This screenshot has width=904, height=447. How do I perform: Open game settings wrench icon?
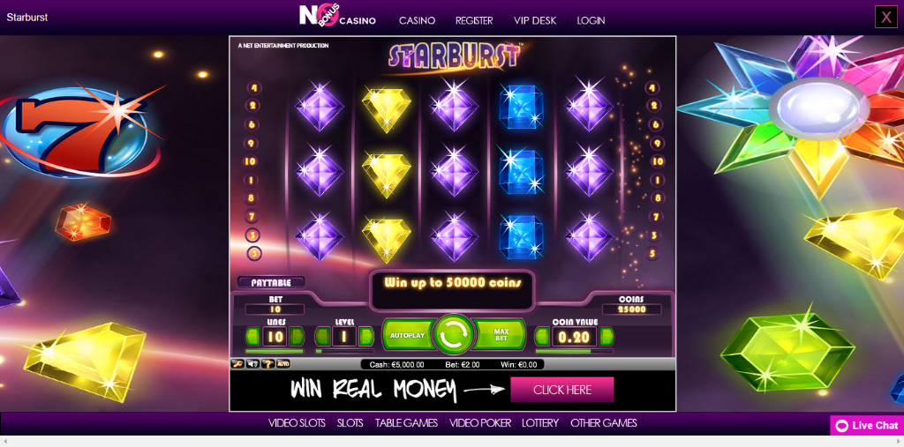pos(237,363)
